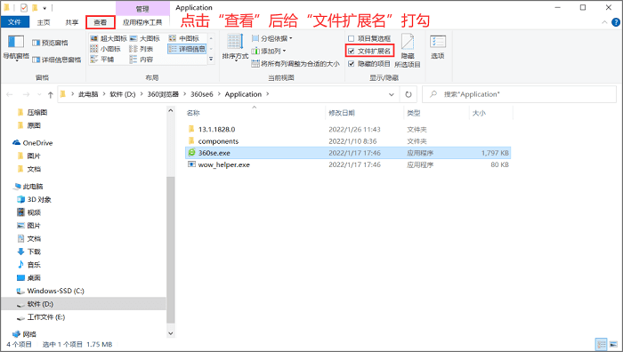Select the 管理 contextual tab
This screenshot has height=352, width=623.
(142, 9)
